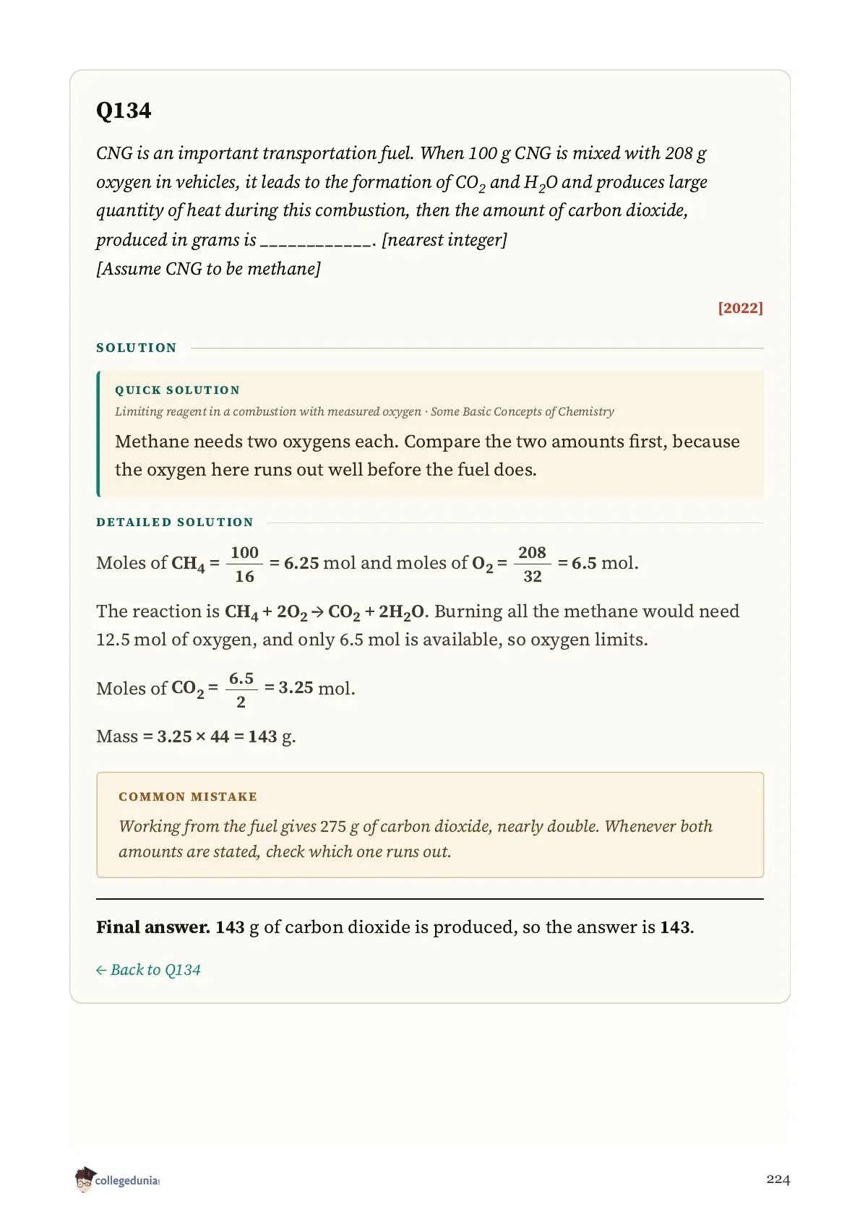
Task: Click the reaction equation CH4 + 2O2
Action: point(326,611)
